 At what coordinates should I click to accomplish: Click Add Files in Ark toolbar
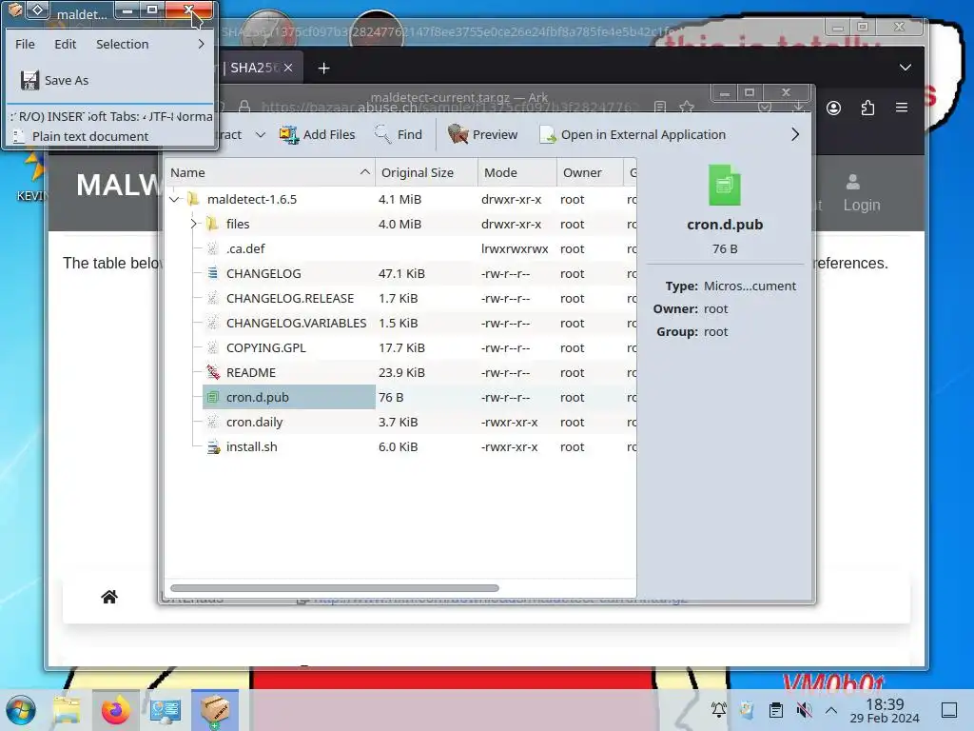pyautogui.click(x=317, y=134)
